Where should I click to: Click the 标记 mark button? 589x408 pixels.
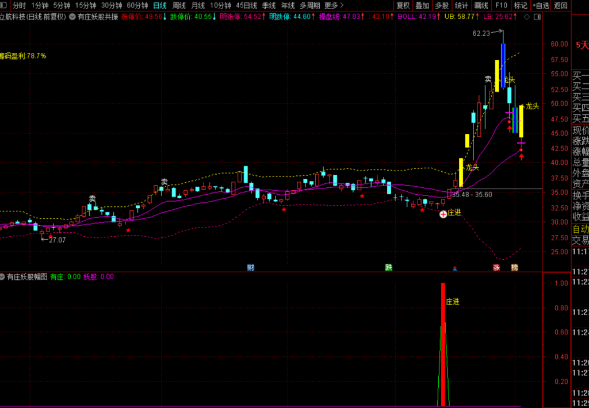[521, 5]
